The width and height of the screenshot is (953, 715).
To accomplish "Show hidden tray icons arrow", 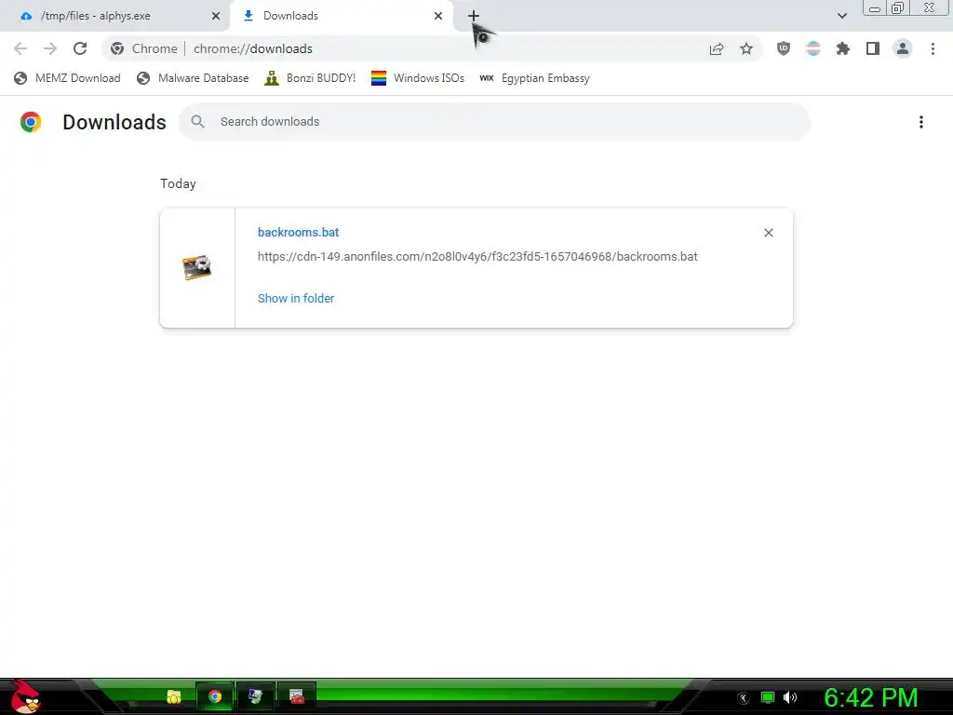I will (x=744, y=698).
